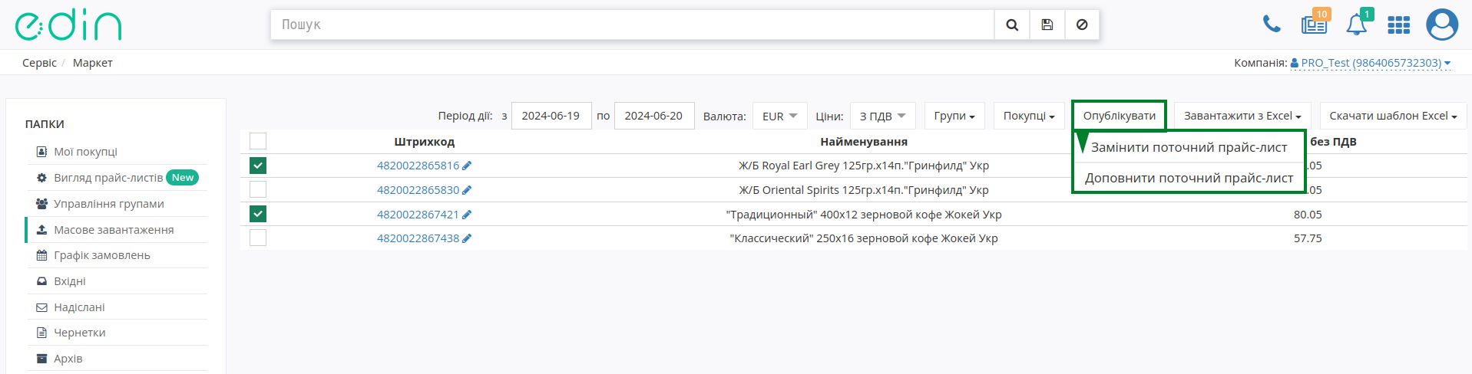Open barcode link 4820022865830
The height and width of the screenshot is (374, 1472).
pos(418,190)
